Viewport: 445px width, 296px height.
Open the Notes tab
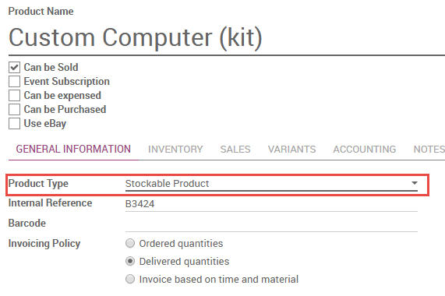pyautogui.click(x=429, y=149)
